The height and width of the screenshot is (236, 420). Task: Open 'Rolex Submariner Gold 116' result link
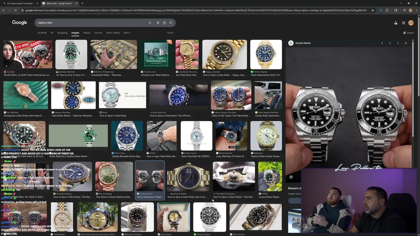pos(266,75)
